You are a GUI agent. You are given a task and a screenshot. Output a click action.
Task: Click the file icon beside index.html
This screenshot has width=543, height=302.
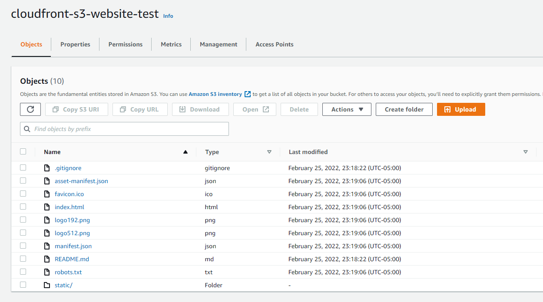coord(47,207)
